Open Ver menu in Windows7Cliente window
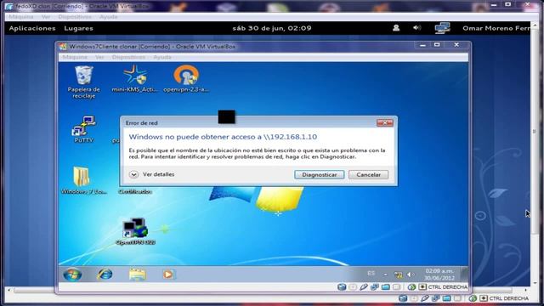The width and height of the screenshot is (544, 306). pos(99,57)
